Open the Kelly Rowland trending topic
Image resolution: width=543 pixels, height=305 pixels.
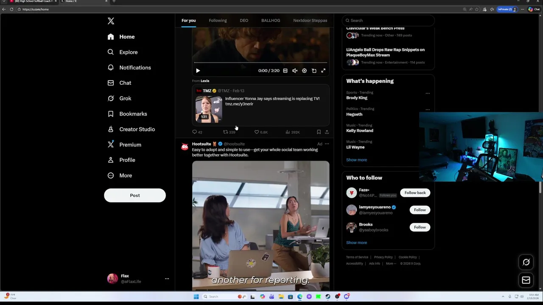click(360, 130)
